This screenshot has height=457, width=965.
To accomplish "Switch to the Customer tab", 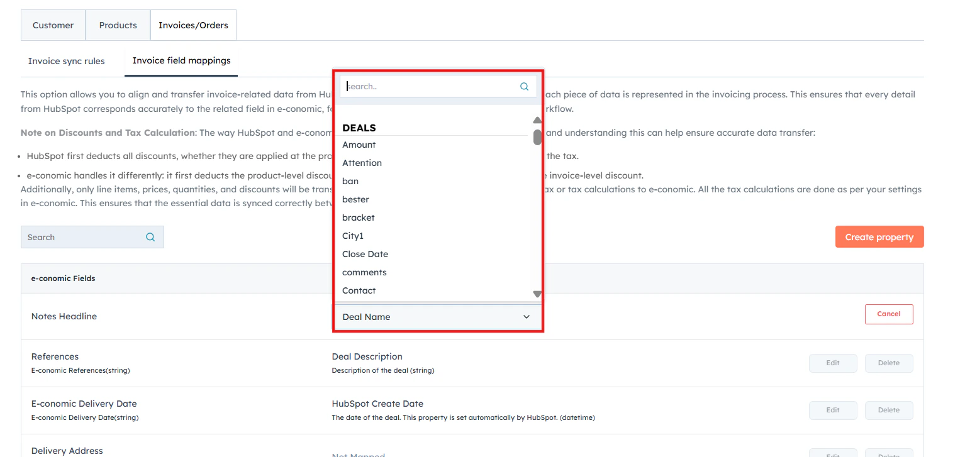I will 53,25.
